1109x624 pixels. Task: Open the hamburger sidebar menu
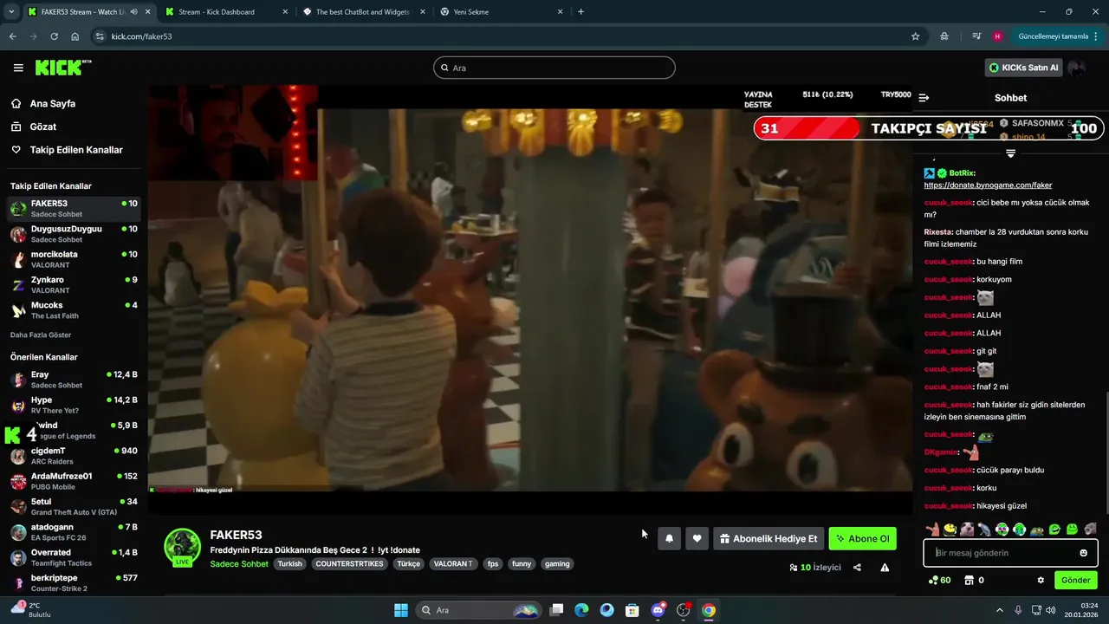pos(18,68)
